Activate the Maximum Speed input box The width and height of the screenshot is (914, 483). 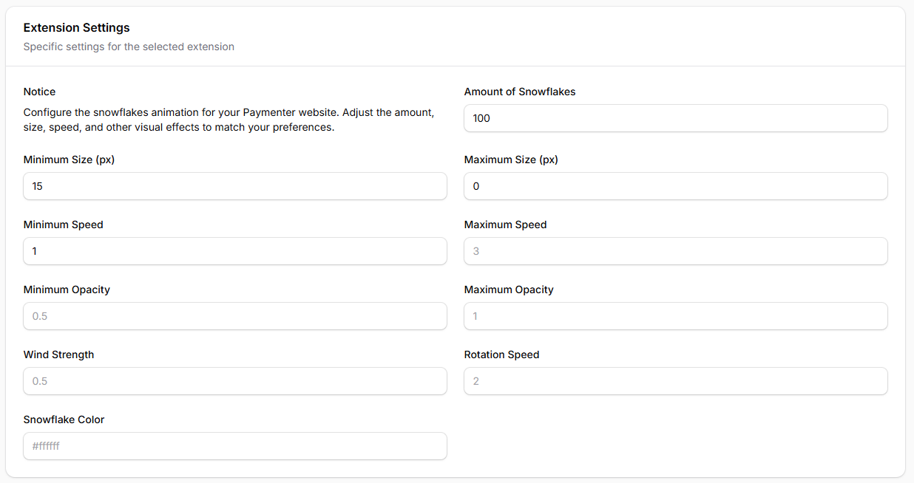coord(675,251)
